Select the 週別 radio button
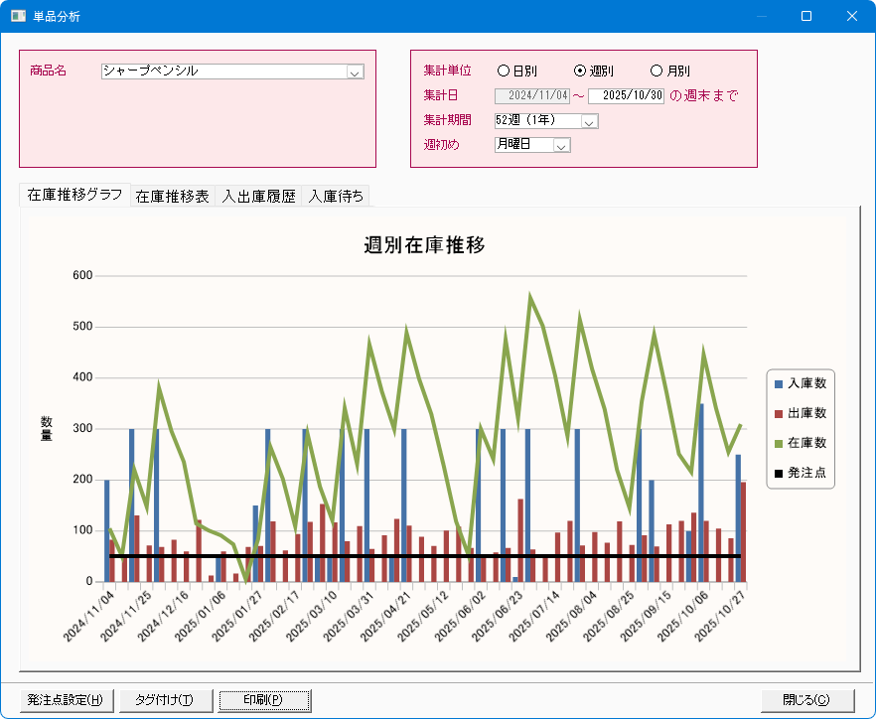Screen dimensions: 876x719 (580, 72)
